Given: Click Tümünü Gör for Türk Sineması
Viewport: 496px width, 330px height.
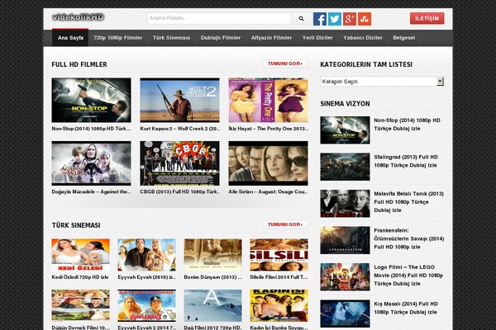Looking at the screenshot, I should click(285, 224).
